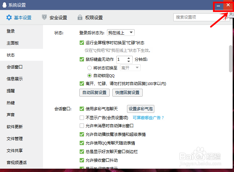234x172 pixels.
Task: Increase idle minutes with up arrow
Action: click(129, 58)
